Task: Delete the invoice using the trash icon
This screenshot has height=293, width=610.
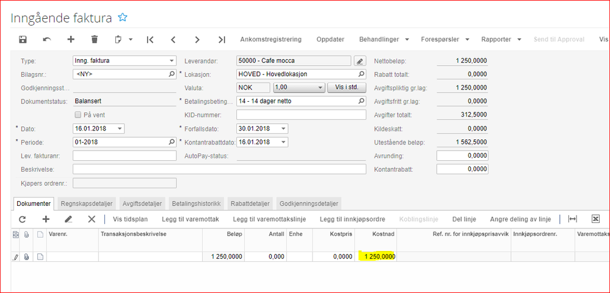Action: 95,39
